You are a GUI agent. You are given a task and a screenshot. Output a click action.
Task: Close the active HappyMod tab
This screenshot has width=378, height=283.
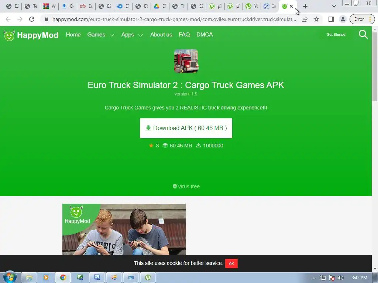click(x=291, y=6)
